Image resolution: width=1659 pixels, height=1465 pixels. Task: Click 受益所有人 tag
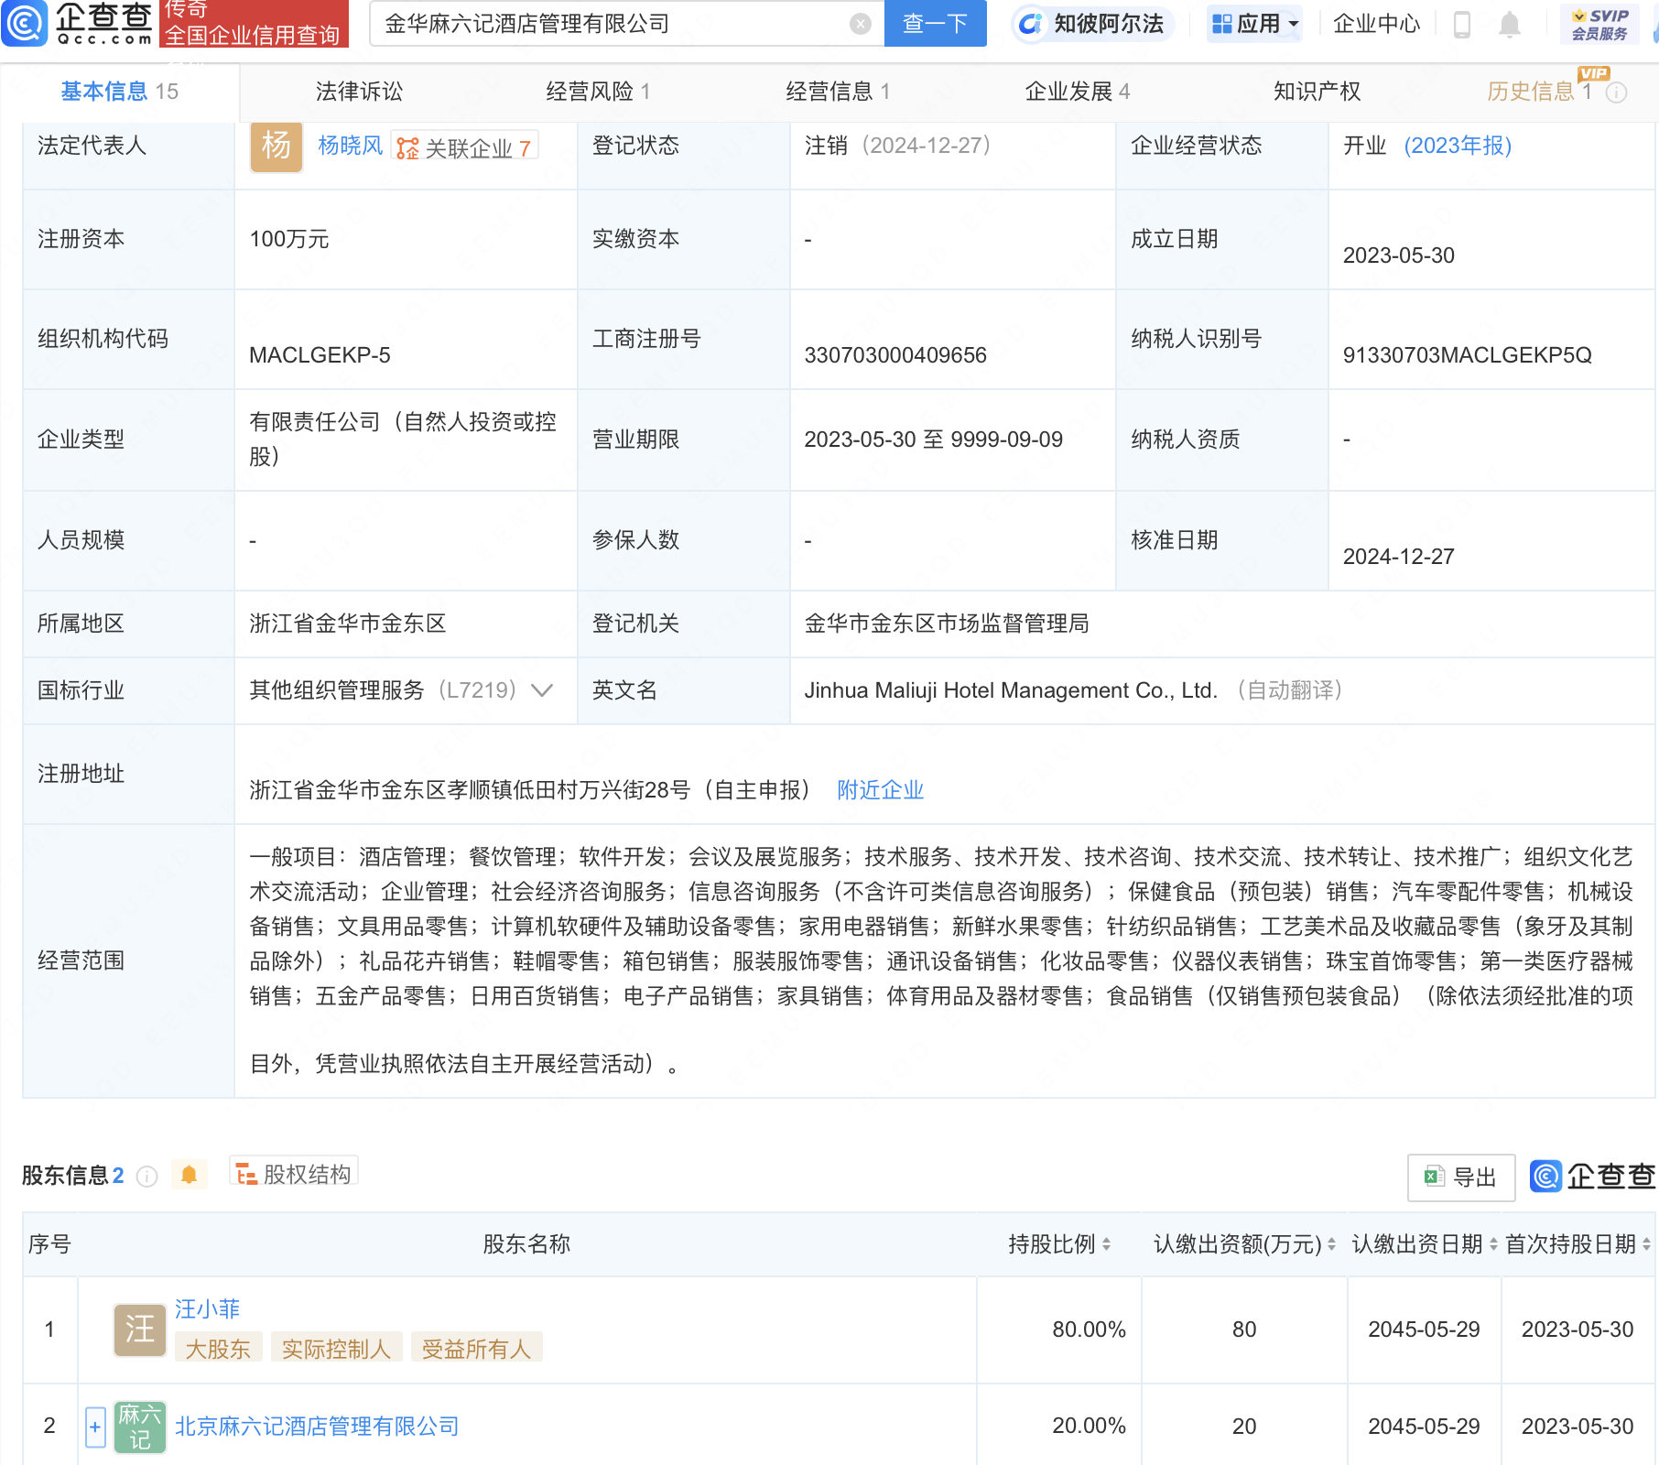[476, 1349]
